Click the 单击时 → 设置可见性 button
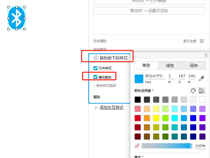The height and width of the screenshot is (158, 210). pyautogui.click(x=149, y=11)
